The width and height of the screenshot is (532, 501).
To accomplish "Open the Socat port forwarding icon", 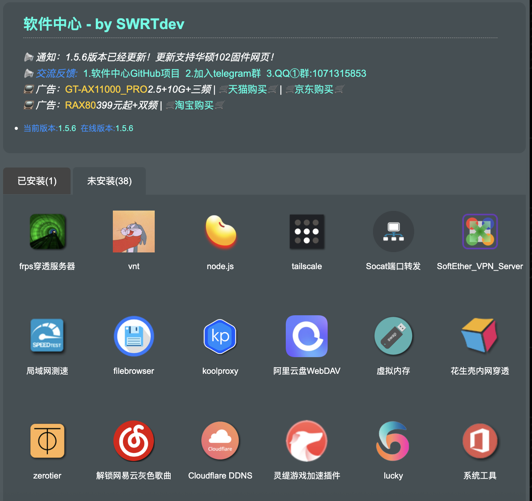I will (x=394, y=231).
